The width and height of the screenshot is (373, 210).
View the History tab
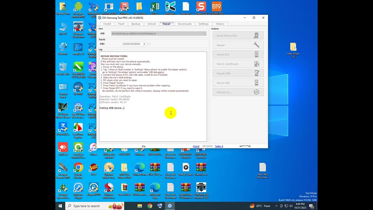click(220, 24)
